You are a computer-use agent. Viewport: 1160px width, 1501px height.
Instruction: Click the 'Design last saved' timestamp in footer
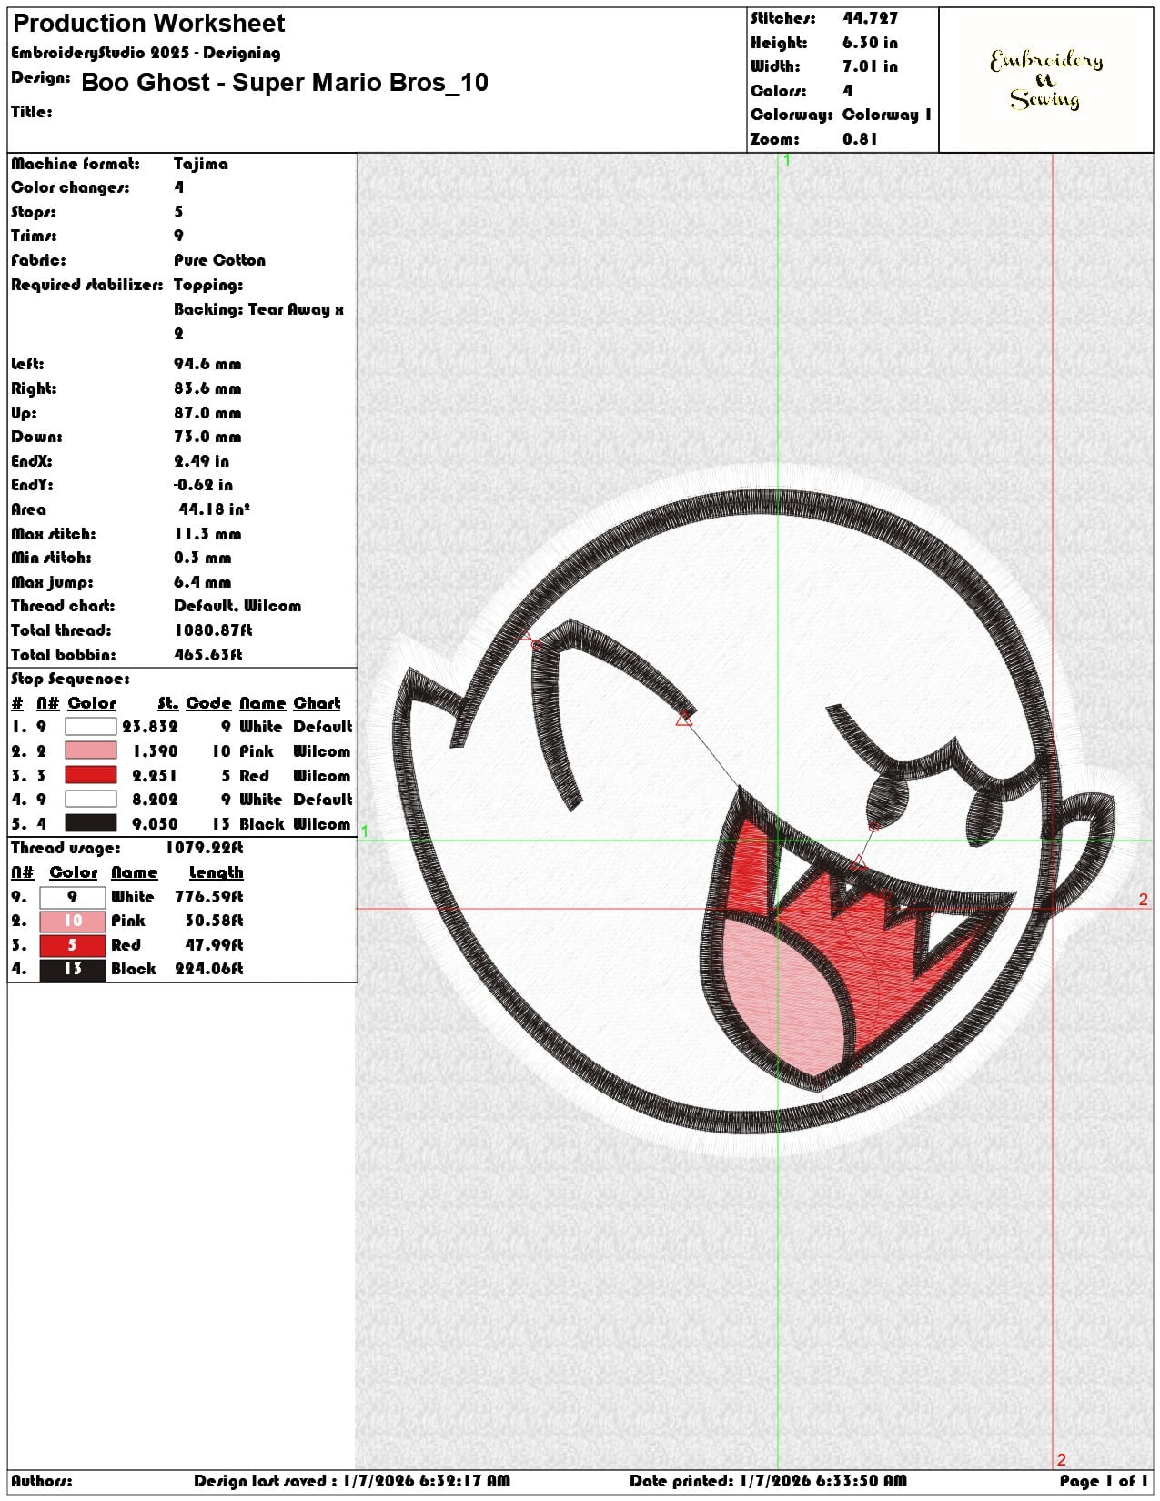pos(352,1481)
